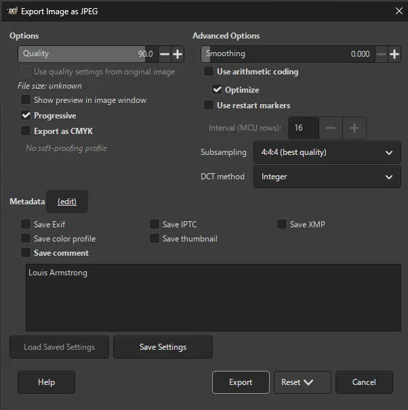Click the GIMP icon in title bar
The image size is (408, 410).
click(x=12, y=11)
